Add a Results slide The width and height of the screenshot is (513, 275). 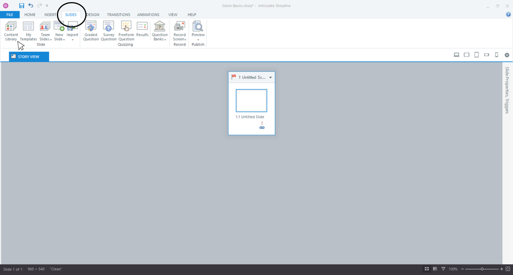pos(142,29)
